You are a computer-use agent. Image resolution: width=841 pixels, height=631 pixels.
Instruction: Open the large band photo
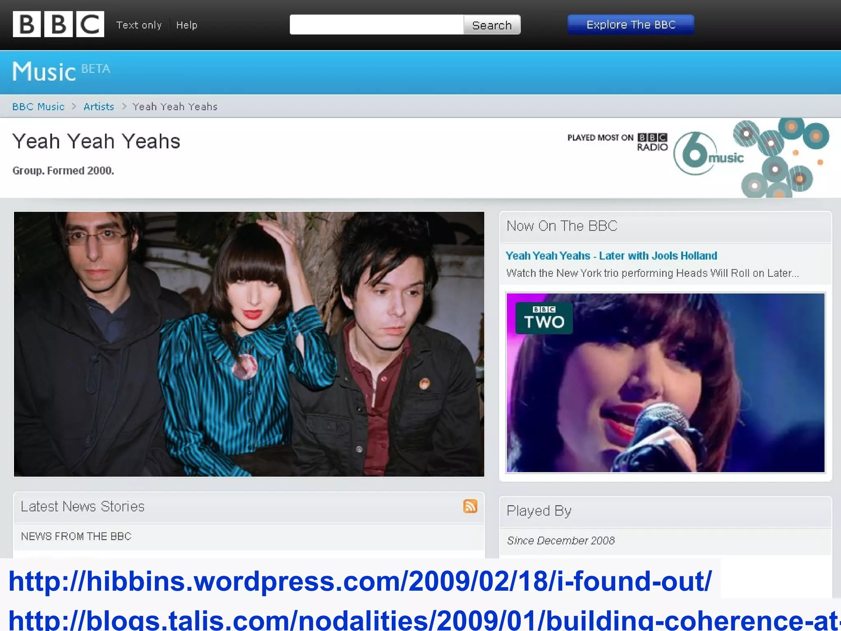(x=249, y=344)
